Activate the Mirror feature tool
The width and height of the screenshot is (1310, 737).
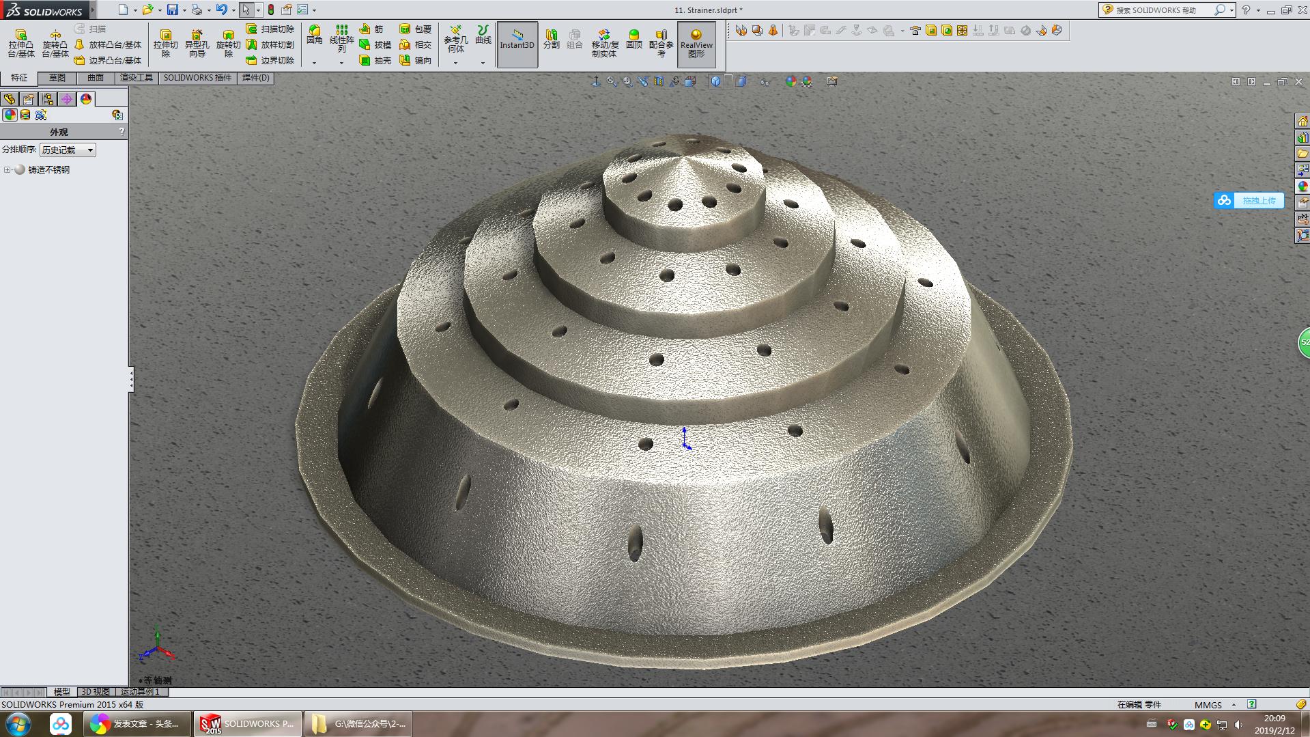point(421,61)
